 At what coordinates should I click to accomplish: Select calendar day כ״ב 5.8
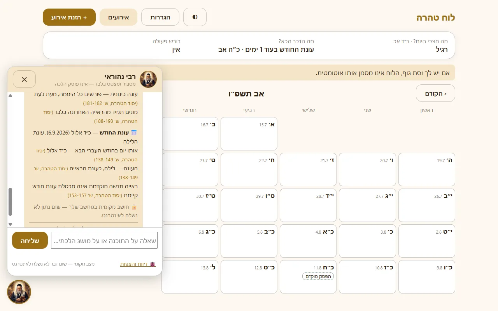[x=249, y=241]
